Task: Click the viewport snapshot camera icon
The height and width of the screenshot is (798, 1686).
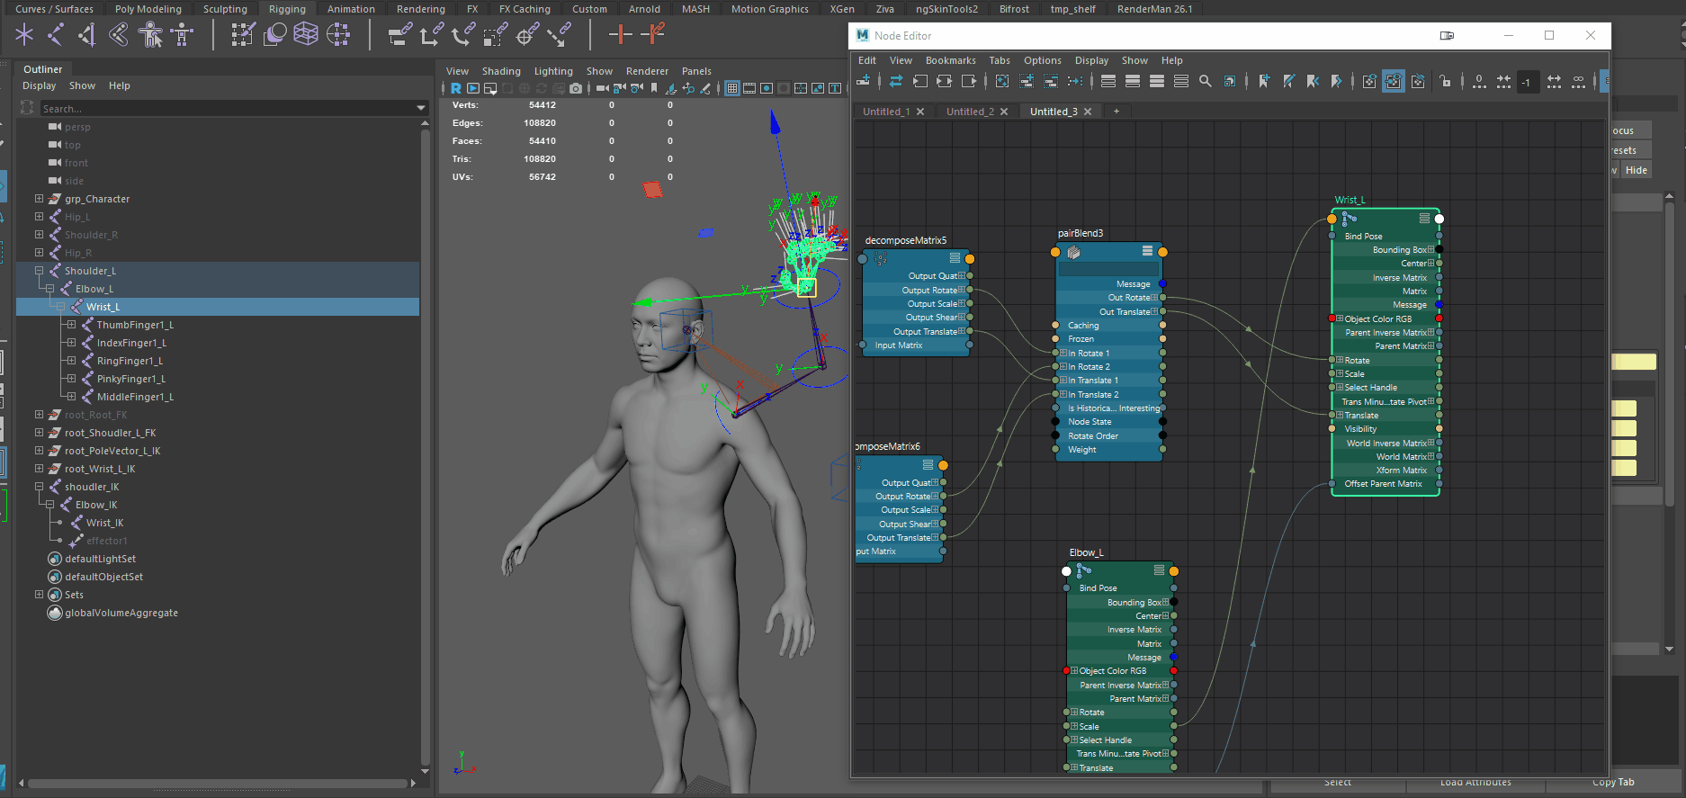Action: tap(576, 88)
